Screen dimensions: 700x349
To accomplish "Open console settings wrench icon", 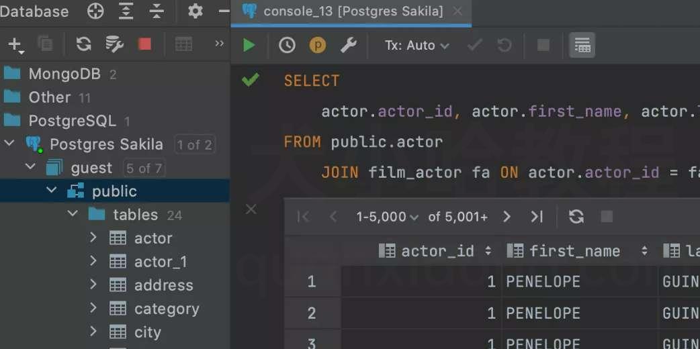I will coord(348,45).
